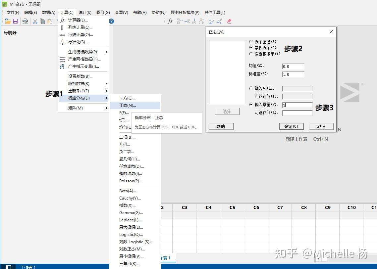Click the red eraser icon on the toolbar
The height and width of the screenshot is (269, 377).
tap(229, 21)
